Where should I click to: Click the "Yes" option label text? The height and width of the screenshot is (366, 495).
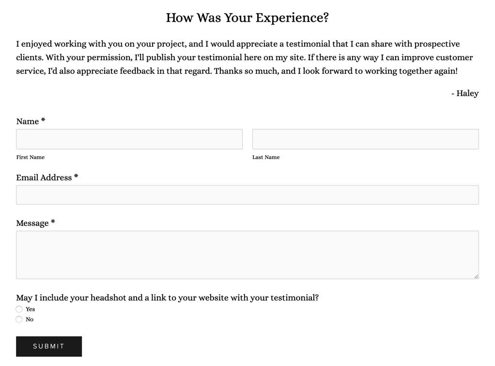(31, 309)
